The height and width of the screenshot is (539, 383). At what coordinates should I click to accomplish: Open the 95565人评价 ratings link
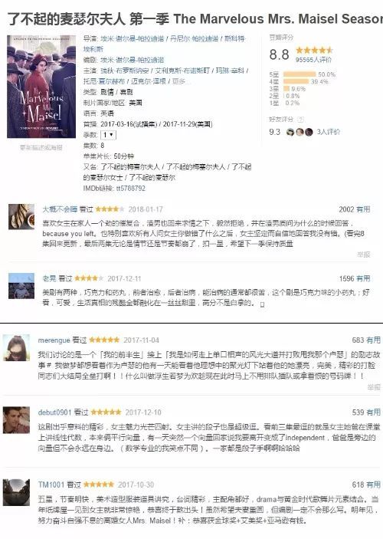[x=313, y=60]
